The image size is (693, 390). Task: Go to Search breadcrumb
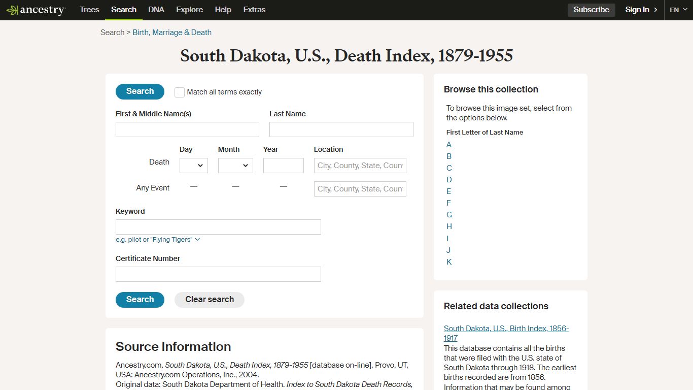click(x=112, y=32)
